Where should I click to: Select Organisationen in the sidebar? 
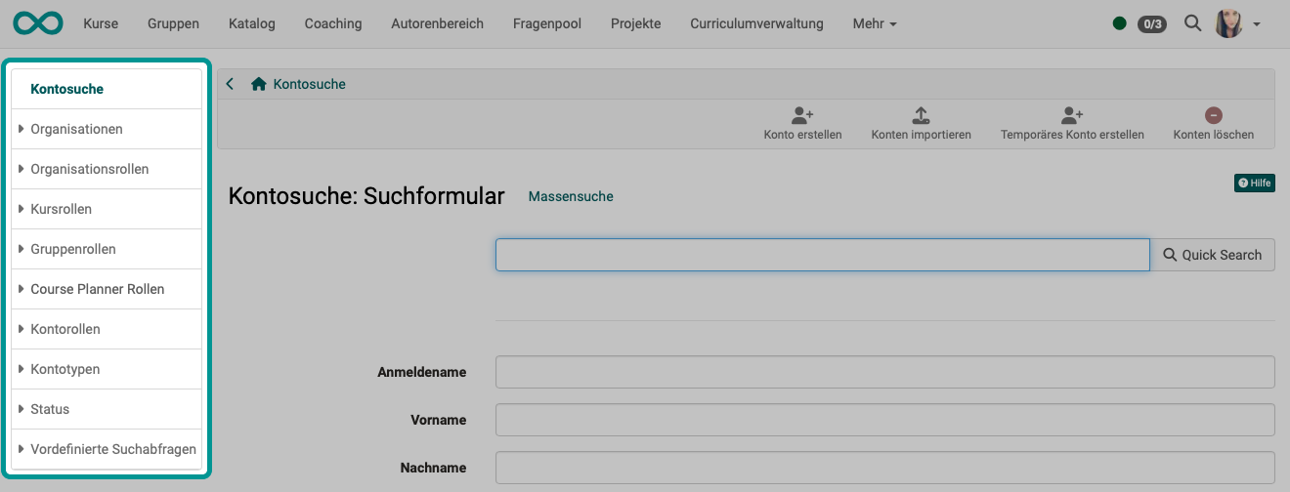(x=76, y=129)
